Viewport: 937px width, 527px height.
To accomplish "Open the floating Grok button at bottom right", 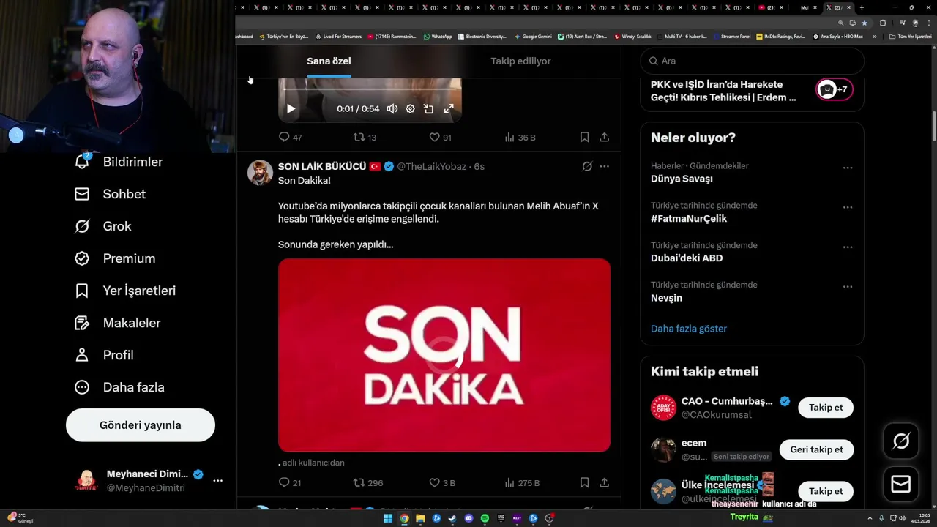I will click(901, 441).
